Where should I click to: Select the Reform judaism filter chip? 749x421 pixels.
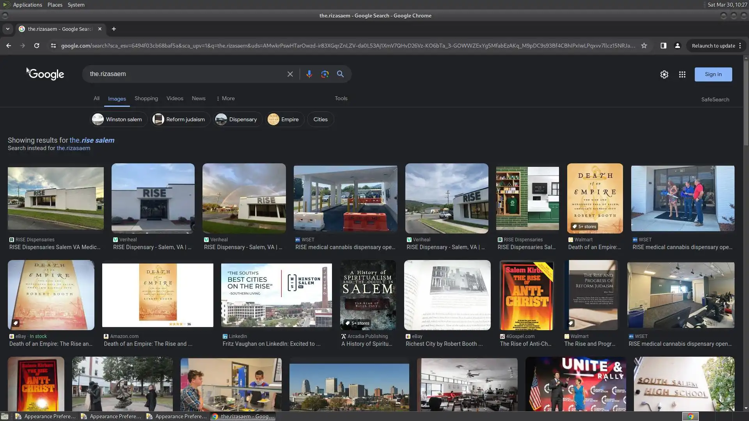coord(181,119)
